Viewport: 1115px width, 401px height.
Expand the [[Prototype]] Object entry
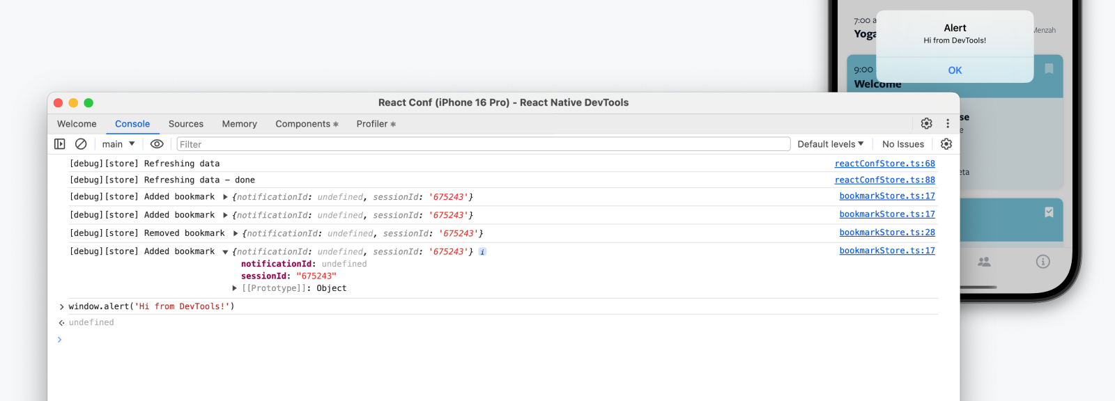pos(235,288)
